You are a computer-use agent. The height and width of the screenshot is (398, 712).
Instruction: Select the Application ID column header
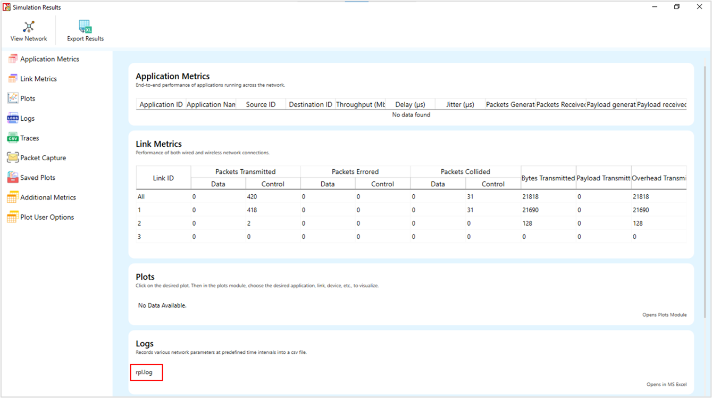[x=161, y=105]
